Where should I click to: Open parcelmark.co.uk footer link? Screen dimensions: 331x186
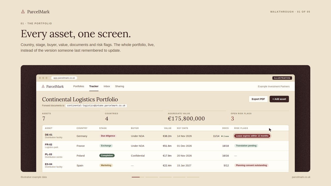pyautogui.click(x=301, y=177)
